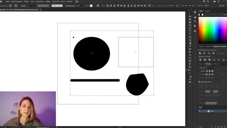The image size is (227, 128).
Task: Select the Pen tool
Action: [190, 19]
